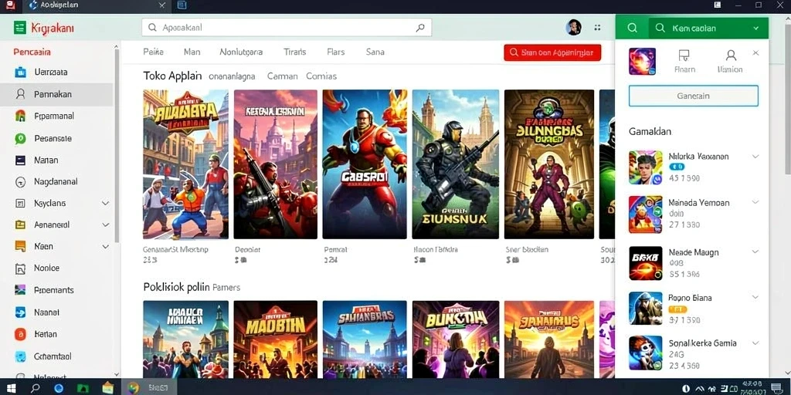Click the Ppemants picture icon
Screen dimensions: 791x395
(x=20, y=290)
